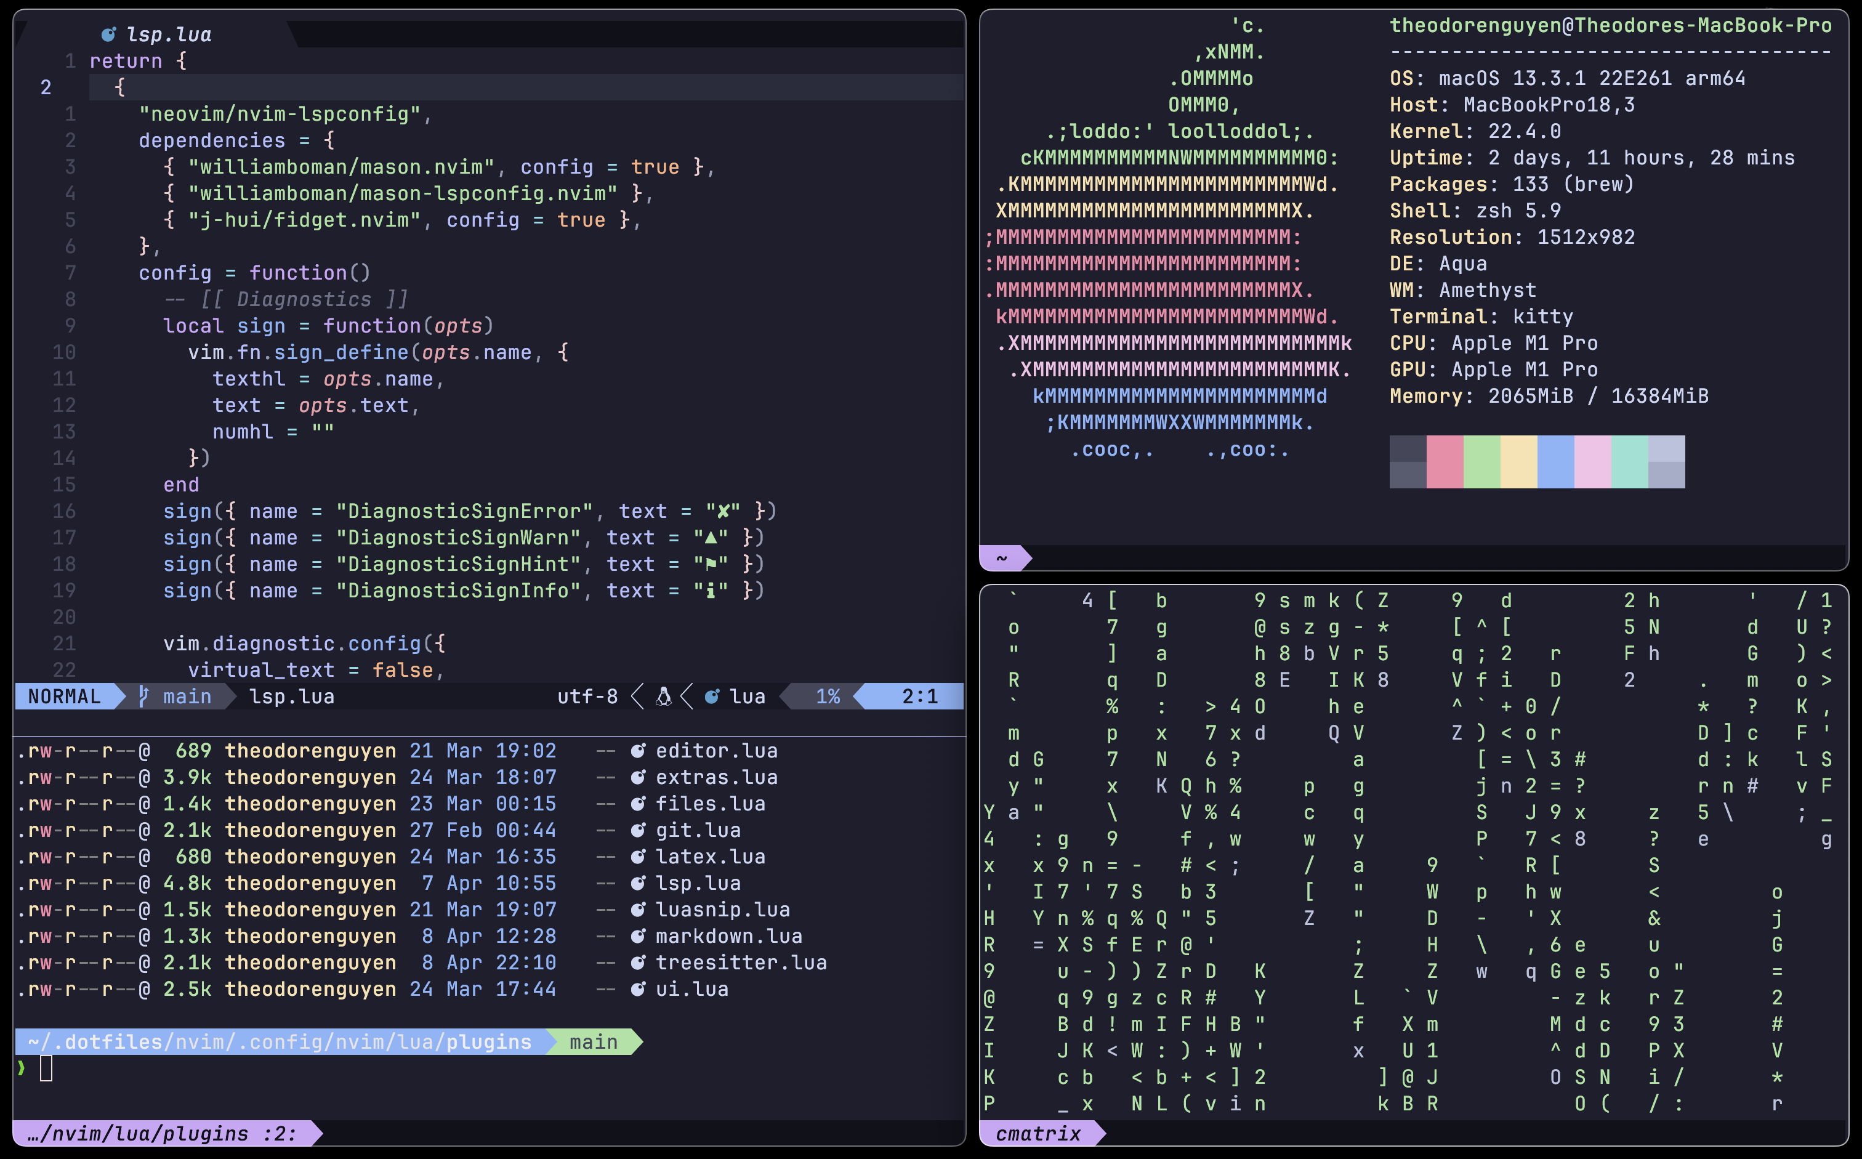Click the Lua icon in lsp.lua tab
The height and width of the screenshot is (1159, 1862).
coord(109,34)
